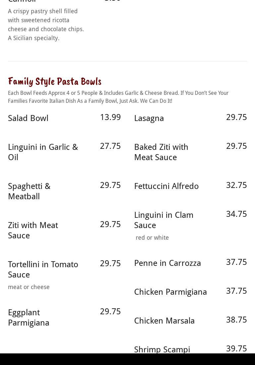Click the "meat or cheese" tortellini note
The width and height of the screenshot is (255, 365).
click(29, 287)
